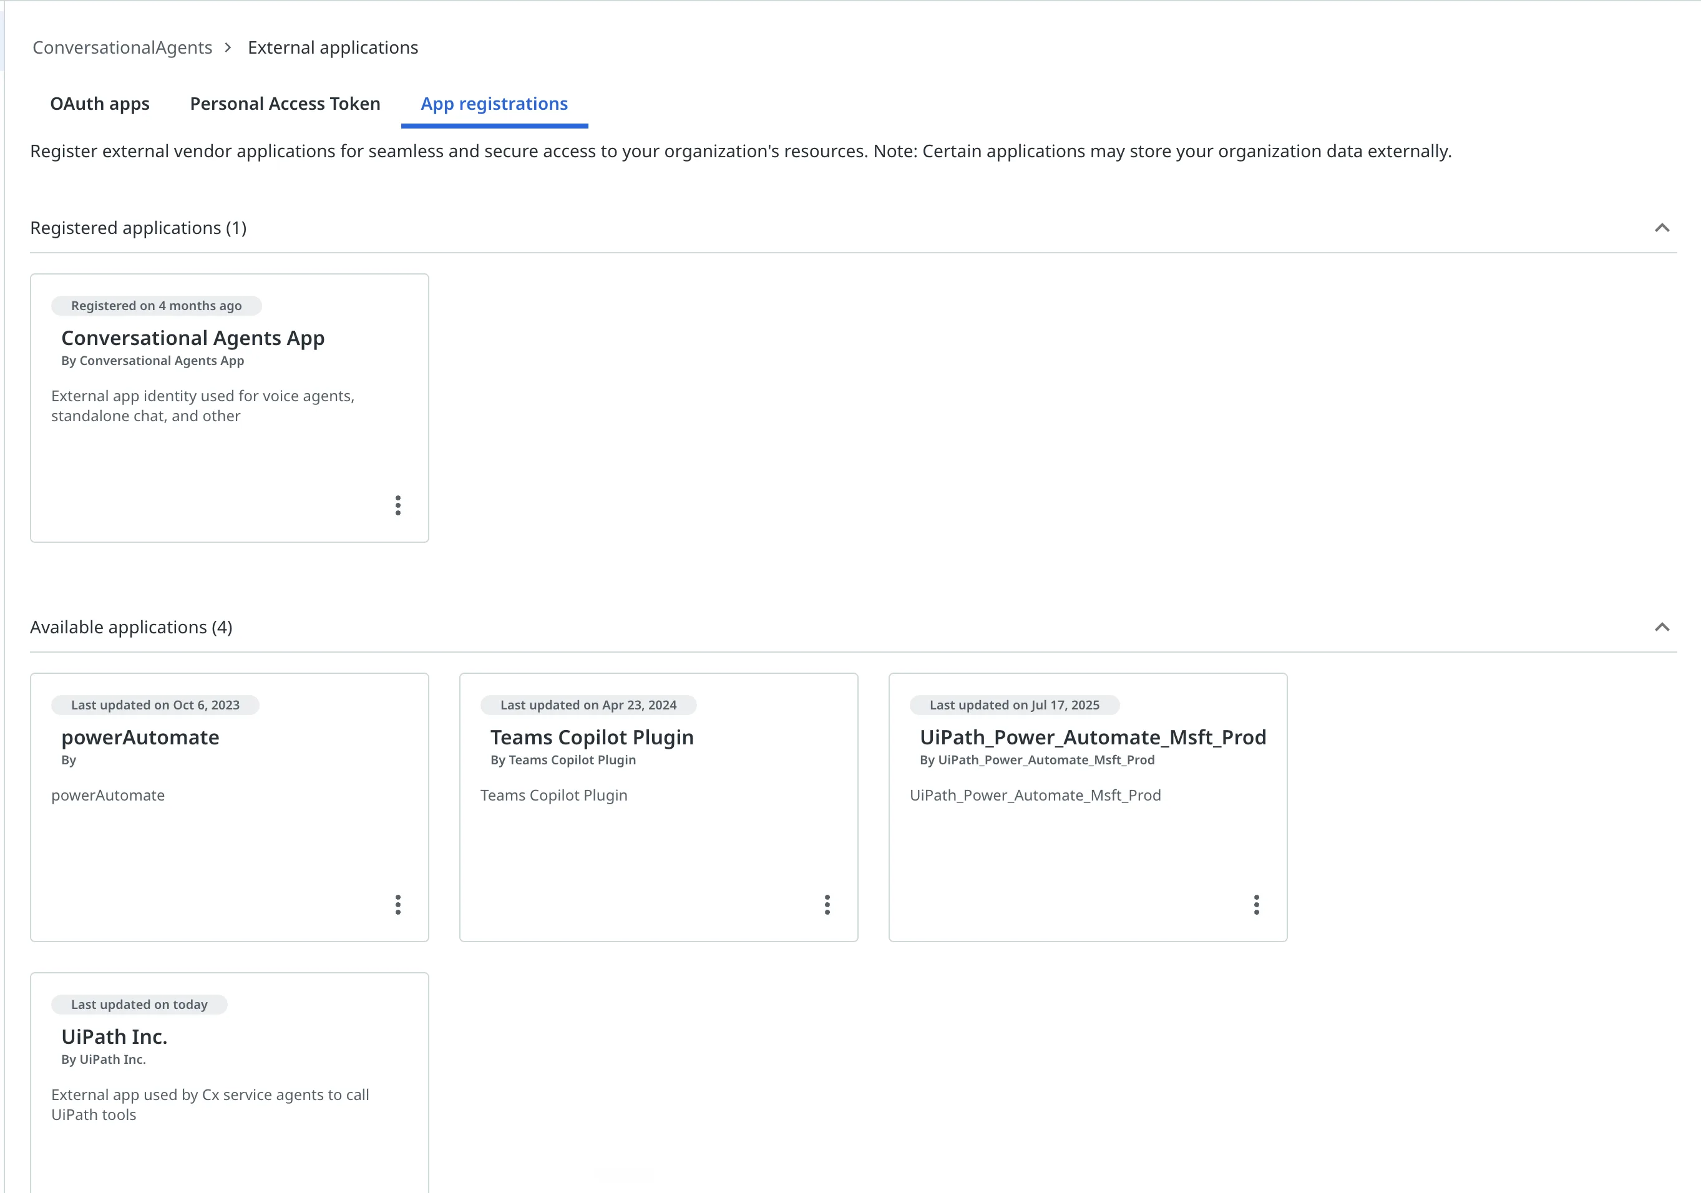Click the breadcrumb chevron separator
The image size is (1701, 1193).
[x=228, y=47]
